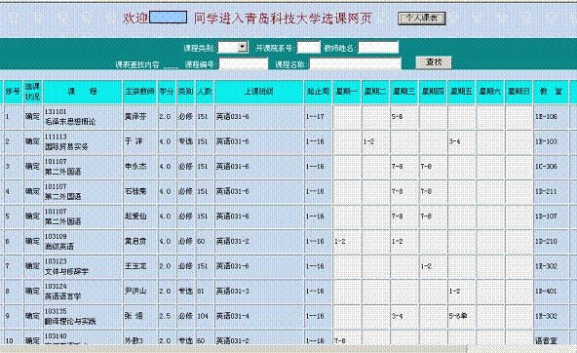Click teacher name 尹洪山

coord(135,291)
